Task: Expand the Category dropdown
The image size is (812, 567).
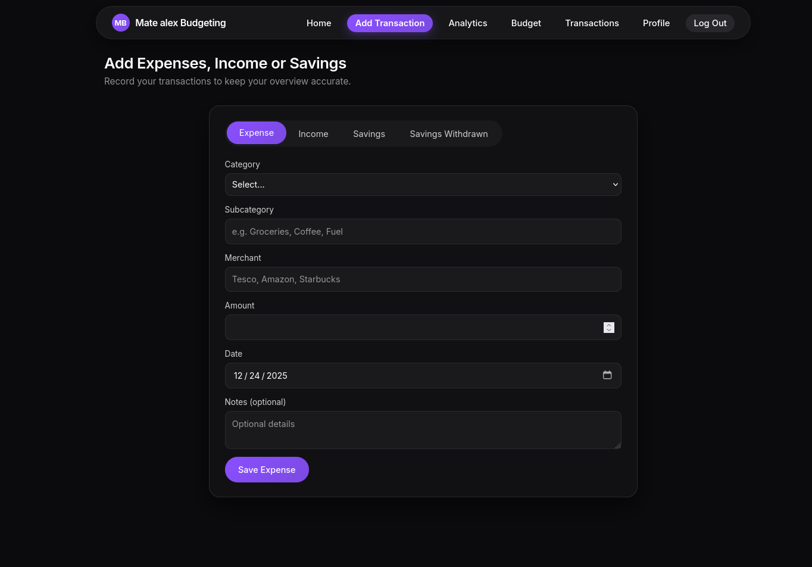Action: (x=423, y=185)
